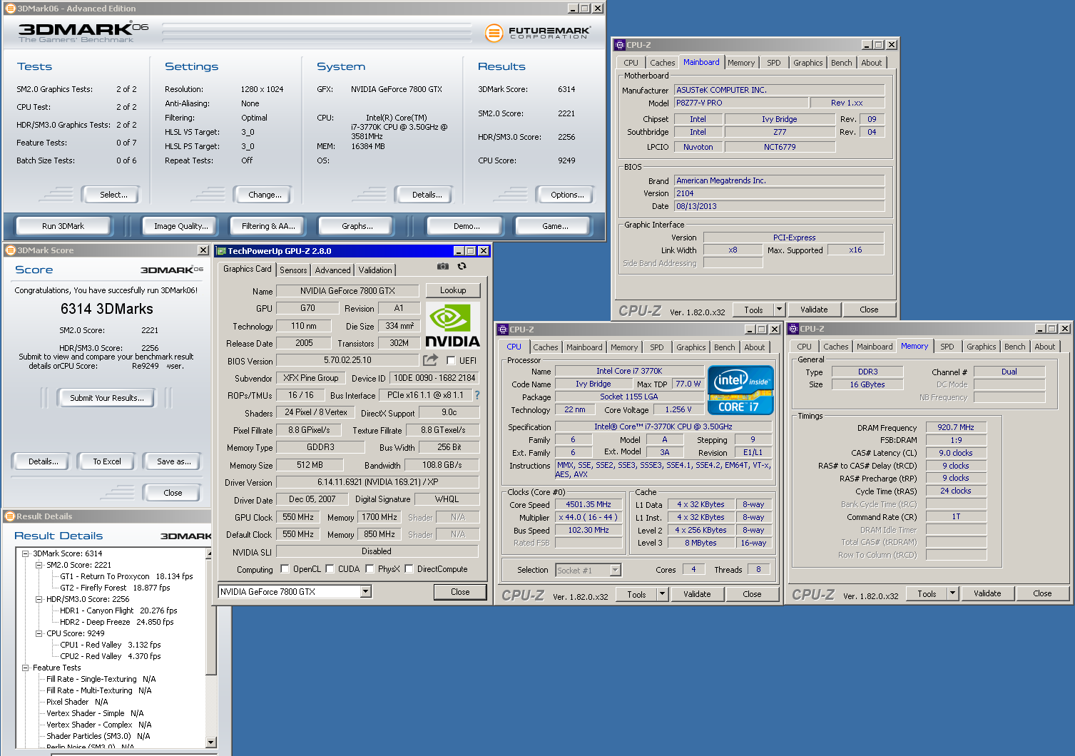
Task: Check the DirectCompute checkbox
Action: pos(409,569)
